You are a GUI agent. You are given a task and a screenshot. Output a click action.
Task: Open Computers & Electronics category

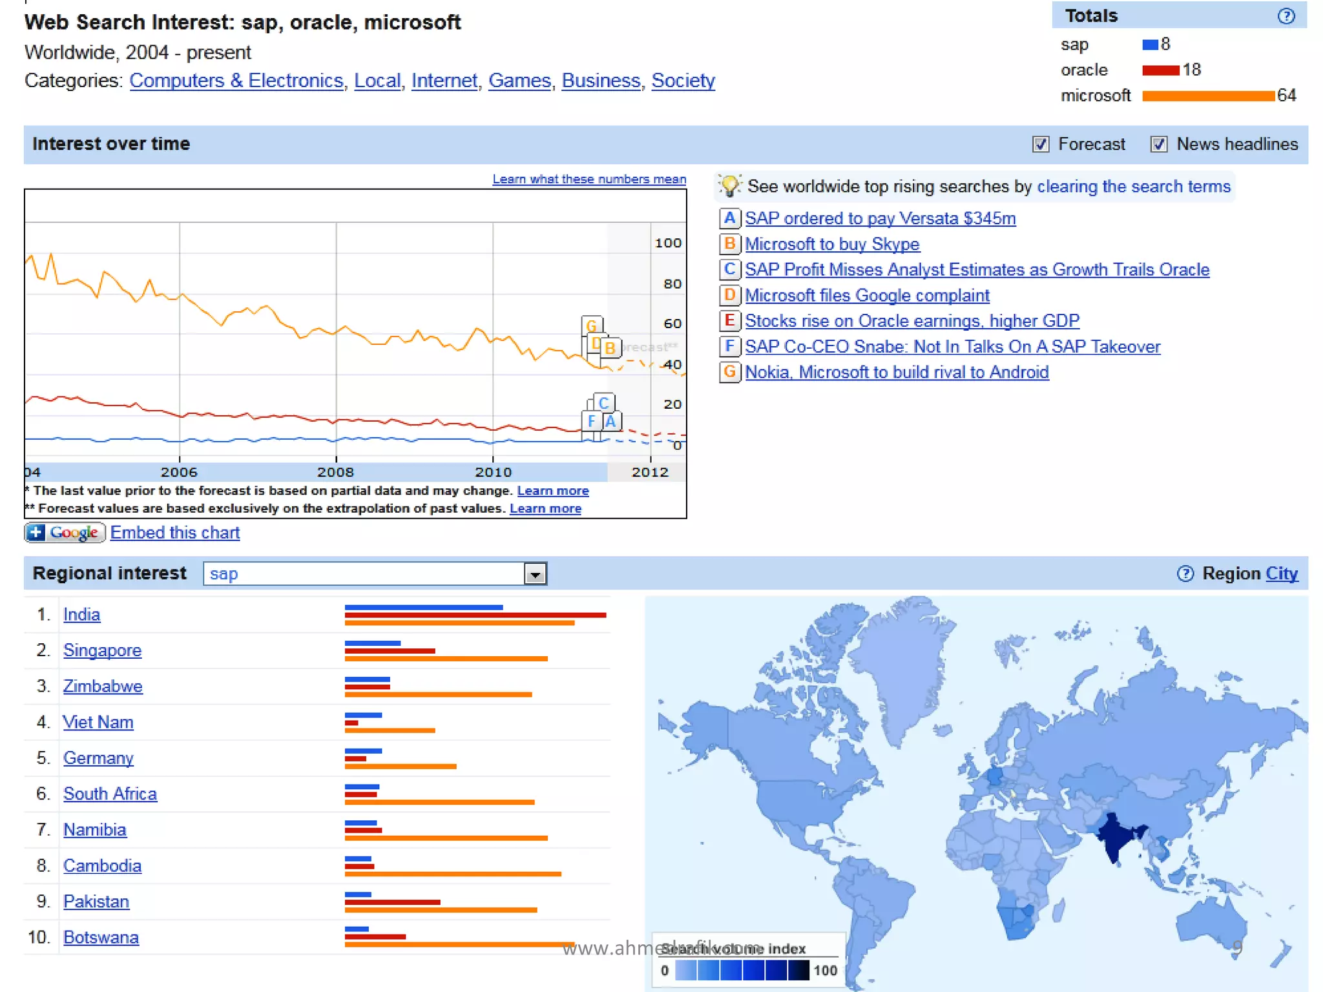[236, 81]
